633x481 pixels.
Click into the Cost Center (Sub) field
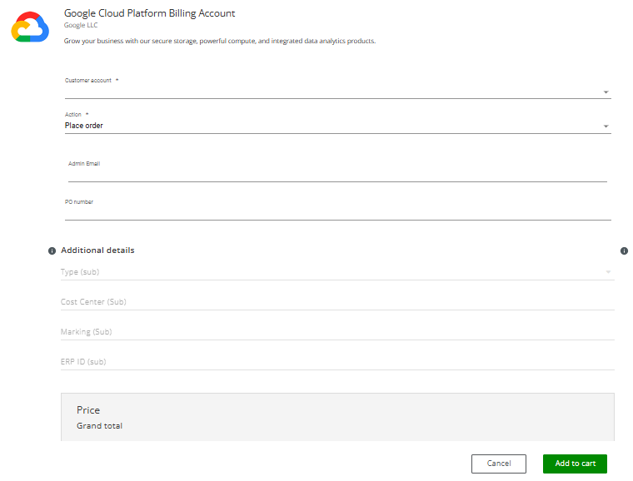pyautogui.click(x=337, y=301)
